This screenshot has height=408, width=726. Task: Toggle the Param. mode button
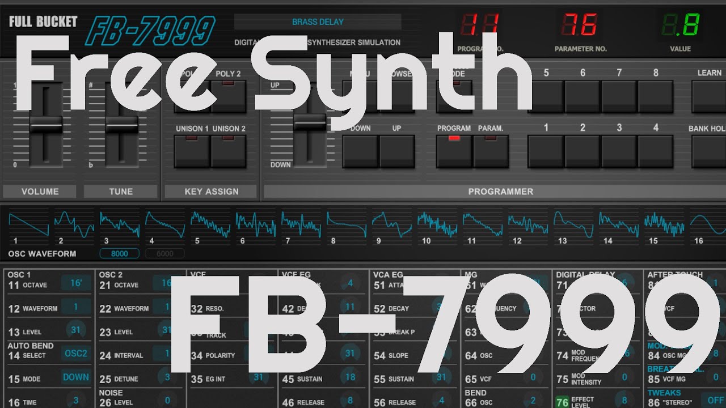coord(491,151)
